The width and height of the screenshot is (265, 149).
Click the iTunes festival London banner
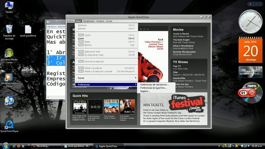coord(174,109)
